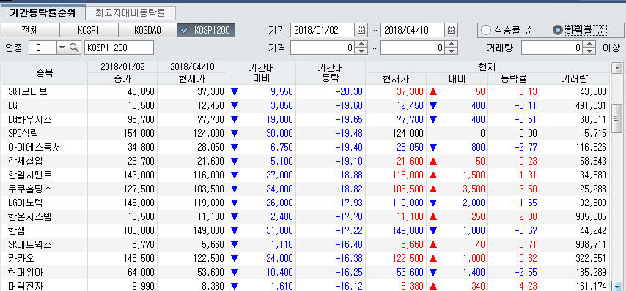Select the SPC삼립 stock row
Image resolution: width=626 pixels, height=291 pixels.
coord(306,133)
